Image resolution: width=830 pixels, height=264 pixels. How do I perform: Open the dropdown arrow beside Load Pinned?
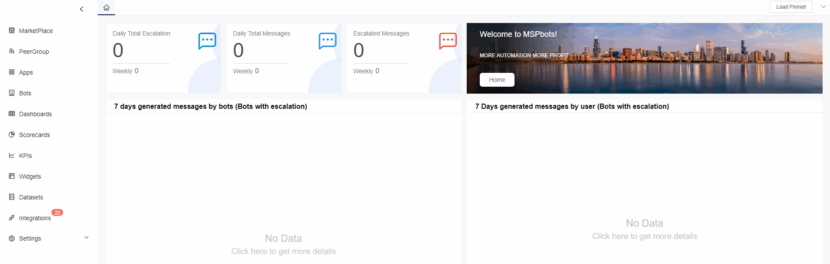coord(823,7)
